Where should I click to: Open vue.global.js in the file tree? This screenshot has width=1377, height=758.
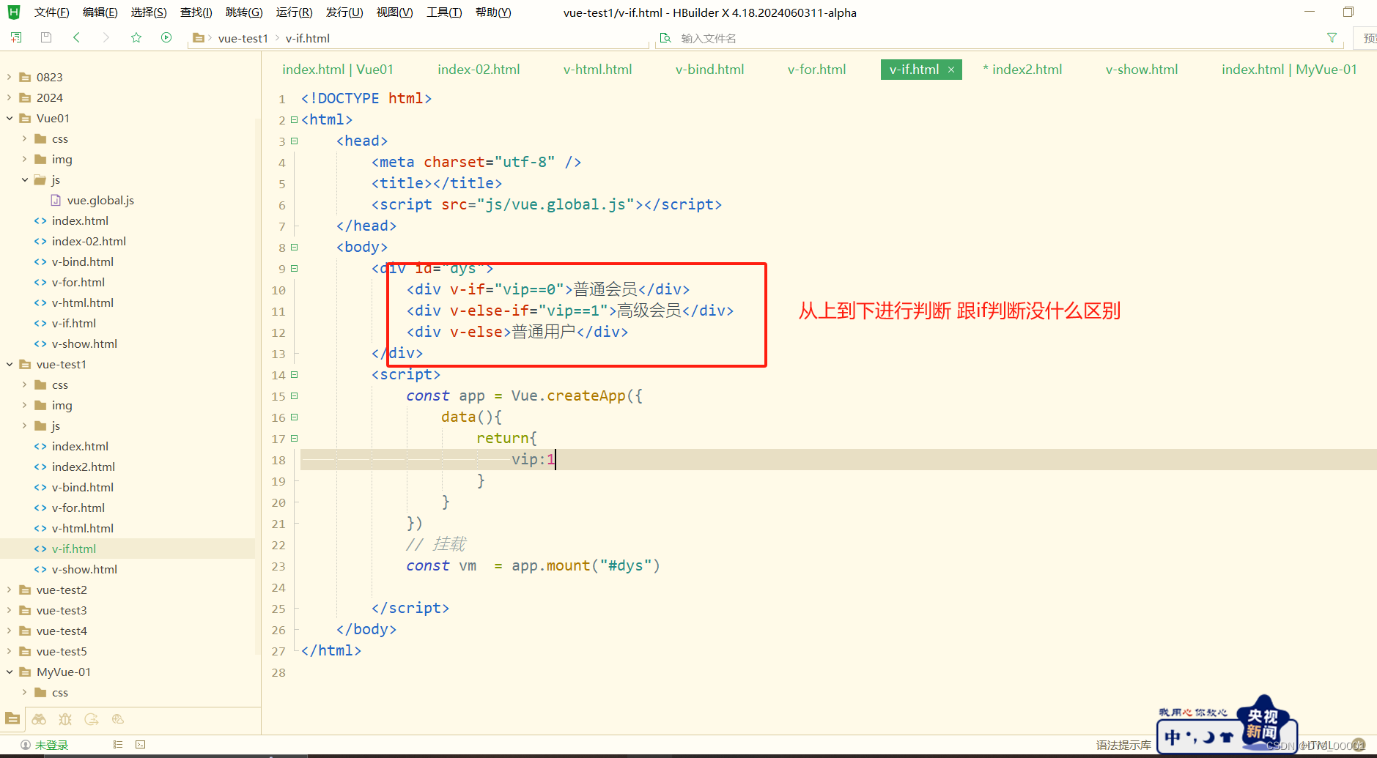coord(100,200)
